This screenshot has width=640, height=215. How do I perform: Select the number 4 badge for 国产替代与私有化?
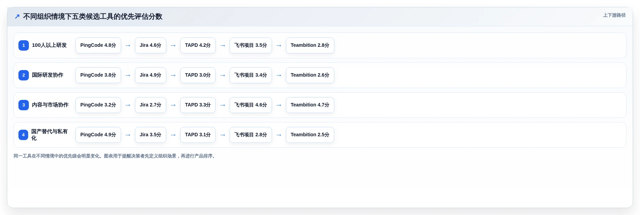(x=23, y=135)
